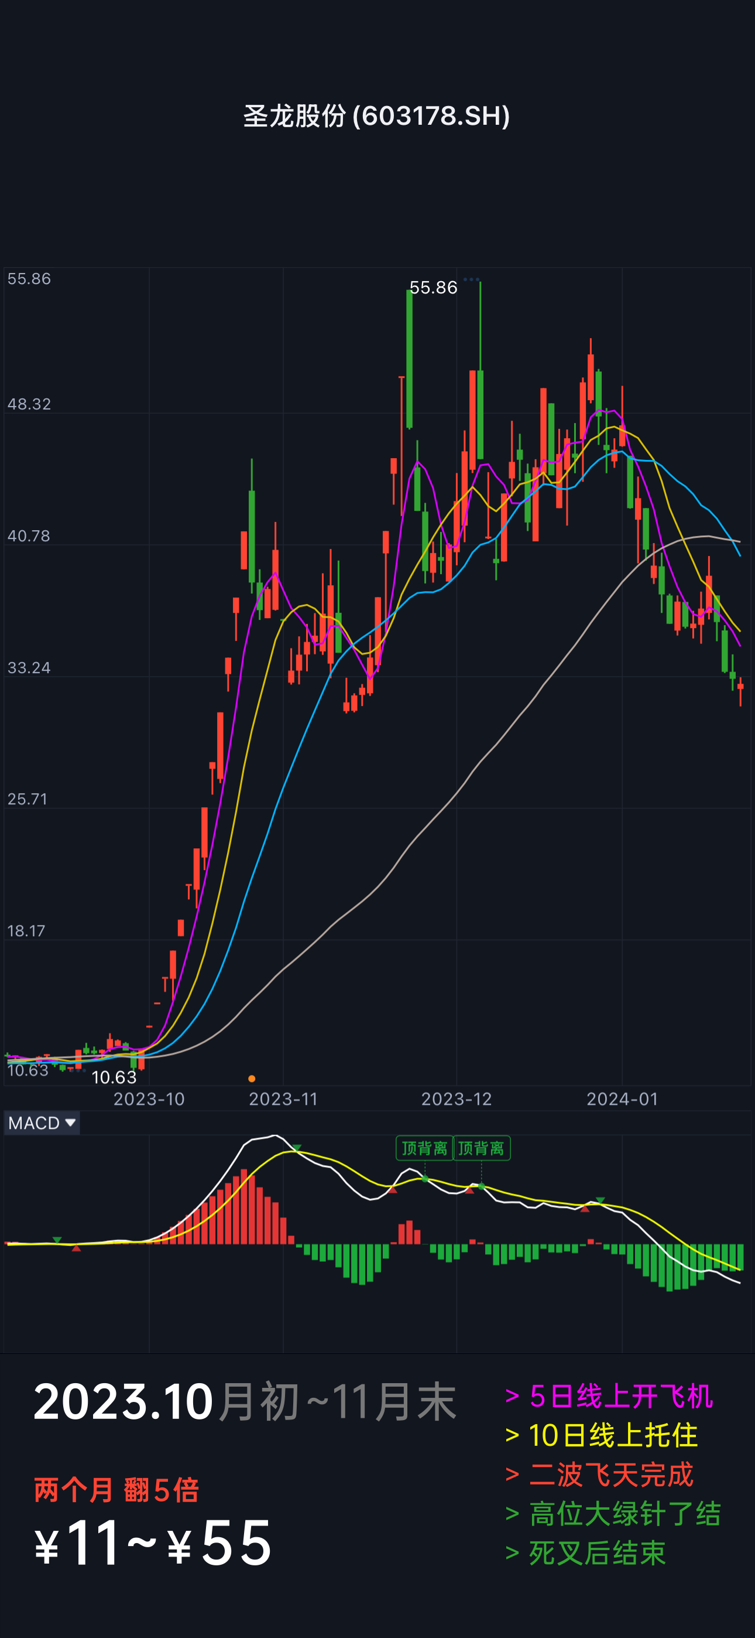Screen dimensions: 755x1638
Task: Click the 48.32 price axis label
Action: tap(29, 404)
